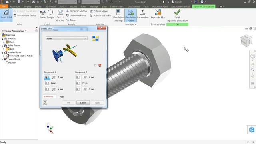
Task: Apply a Force load
Action: (43, 14)
